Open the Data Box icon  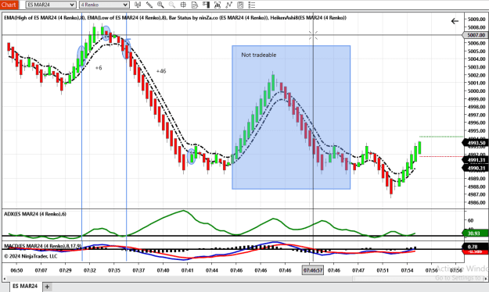point(195,5)
